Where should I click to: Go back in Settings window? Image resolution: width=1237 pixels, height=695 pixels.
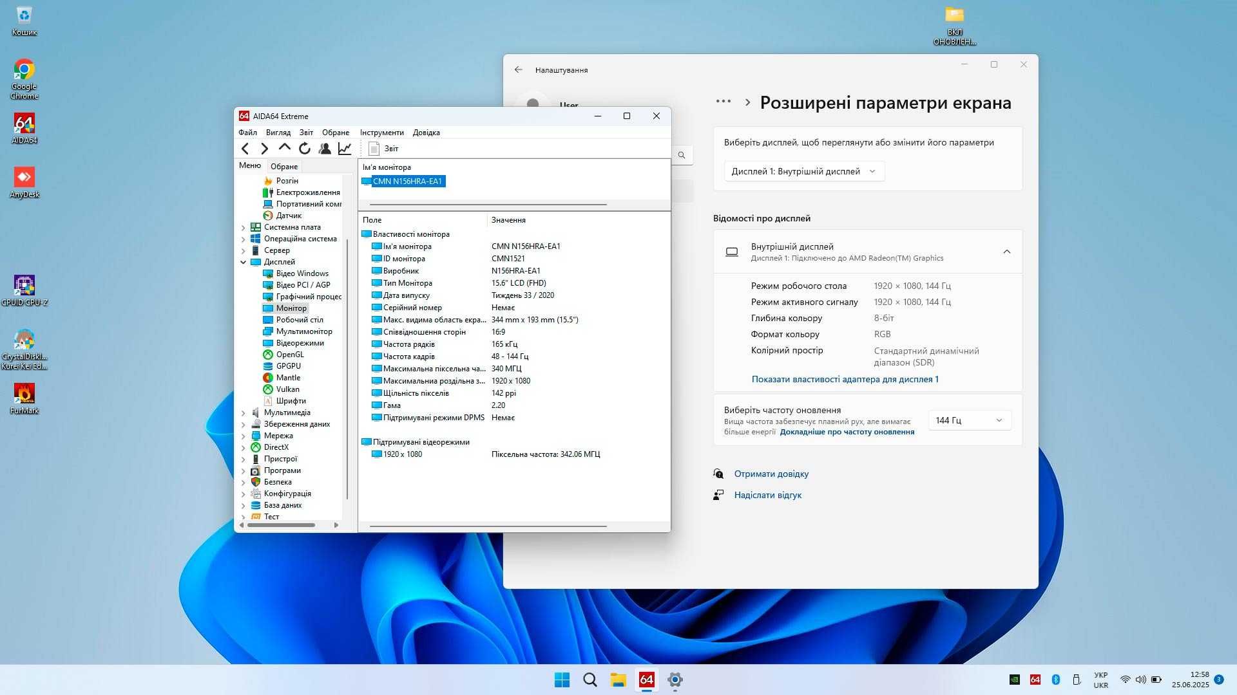519,69
